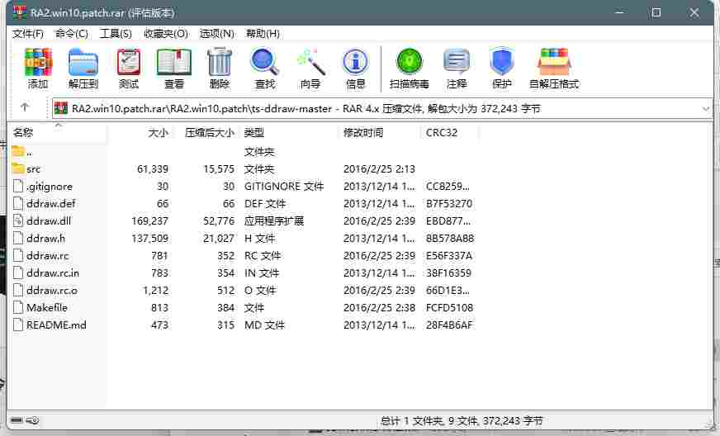Click the README.md file name
This screenshot has height=436, width=720.
pos(56,325)
